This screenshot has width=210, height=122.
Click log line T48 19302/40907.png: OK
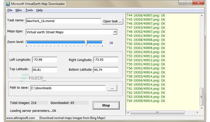coord(146,32)
